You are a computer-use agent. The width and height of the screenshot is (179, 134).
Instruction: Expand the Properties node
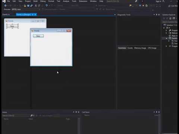(166, 31)
